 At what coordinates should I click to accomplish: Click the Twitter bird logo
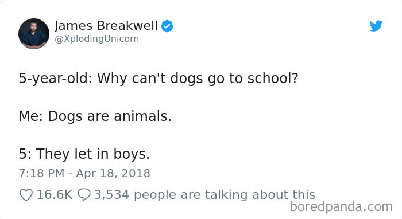(x=376, y=26)
